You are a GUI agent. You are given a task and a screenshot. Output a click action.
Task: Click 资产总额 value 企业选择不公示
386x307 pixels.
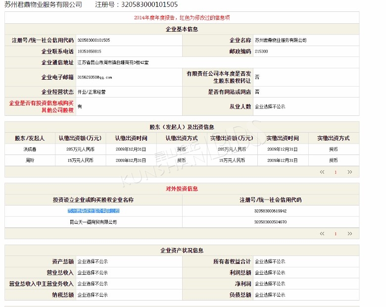coord(93,261)
